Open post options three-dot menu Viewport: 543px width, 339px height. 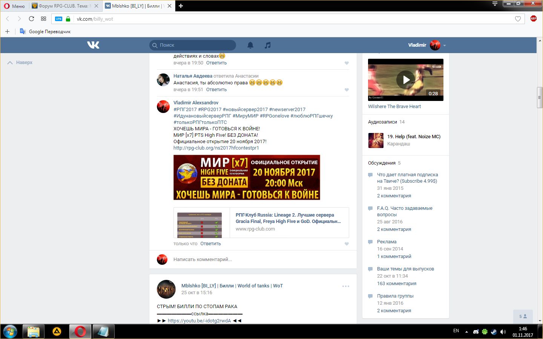click(x=345, y=286)
